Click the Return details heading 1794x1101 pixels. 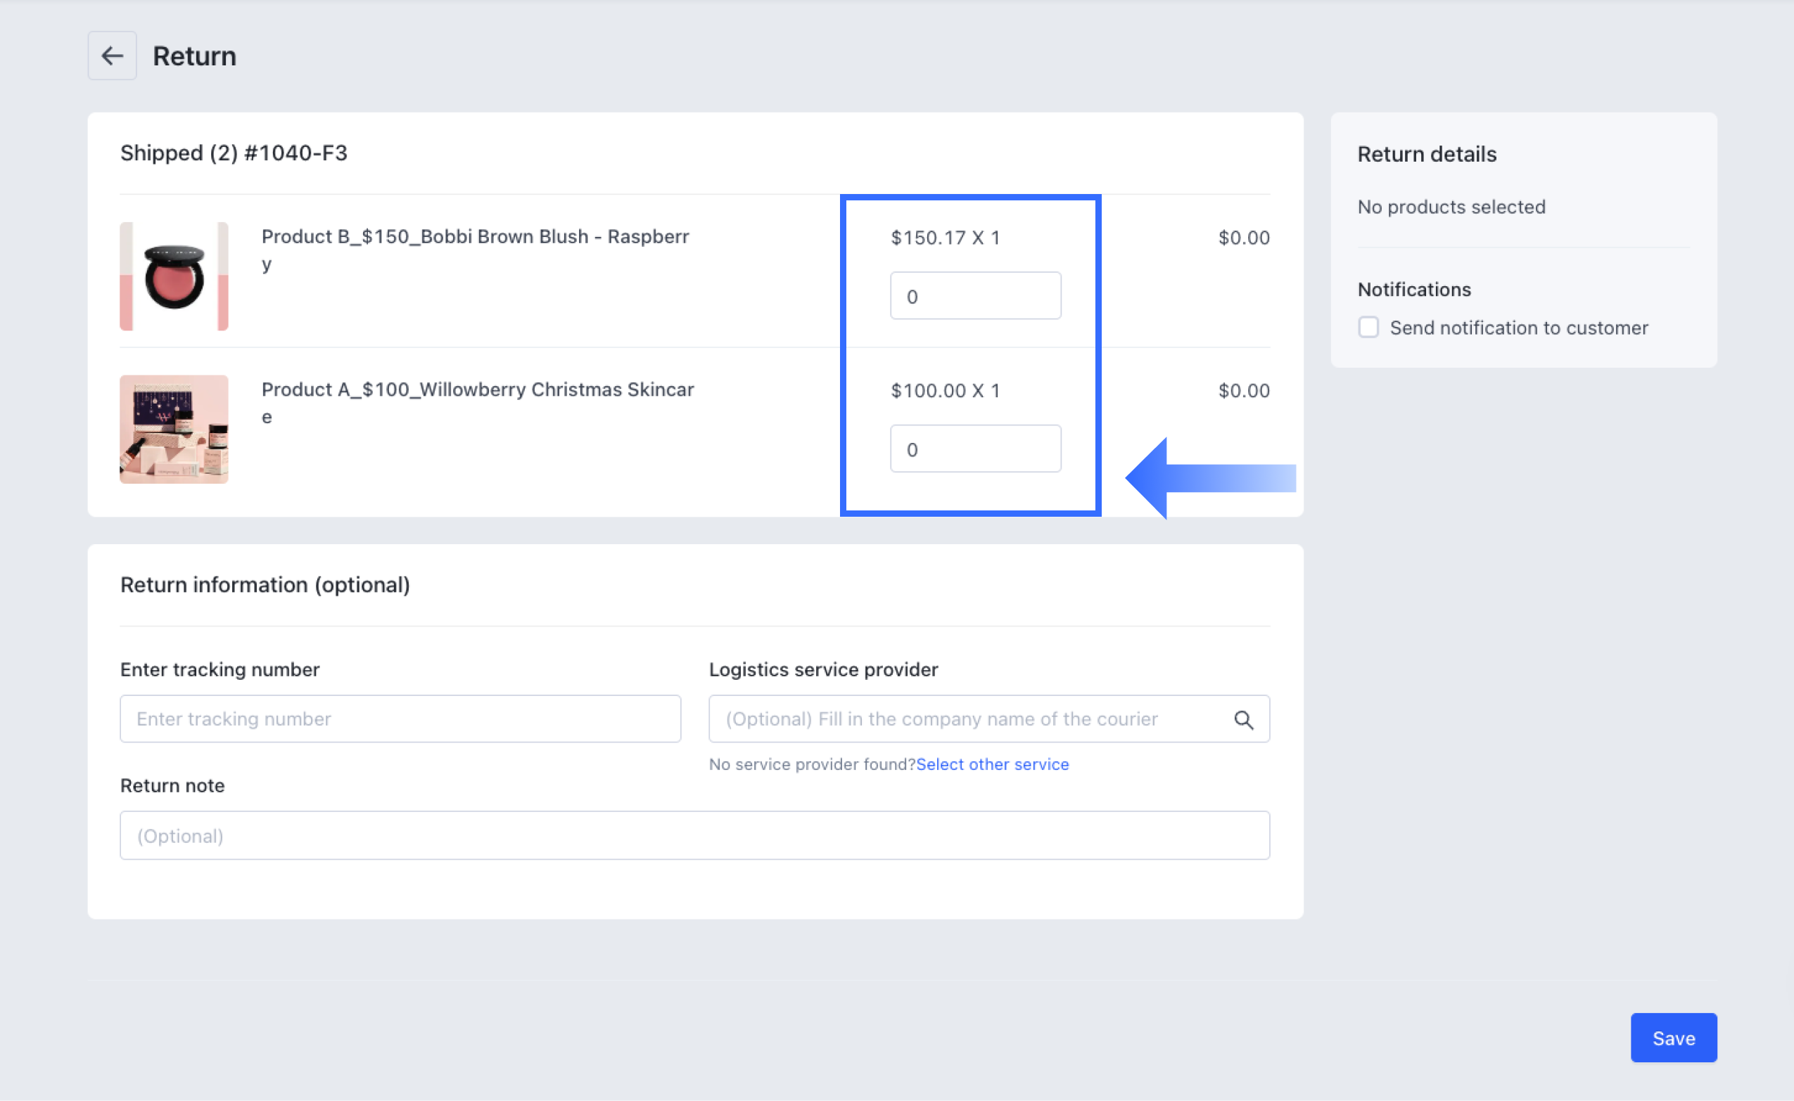click(1426, 154)
